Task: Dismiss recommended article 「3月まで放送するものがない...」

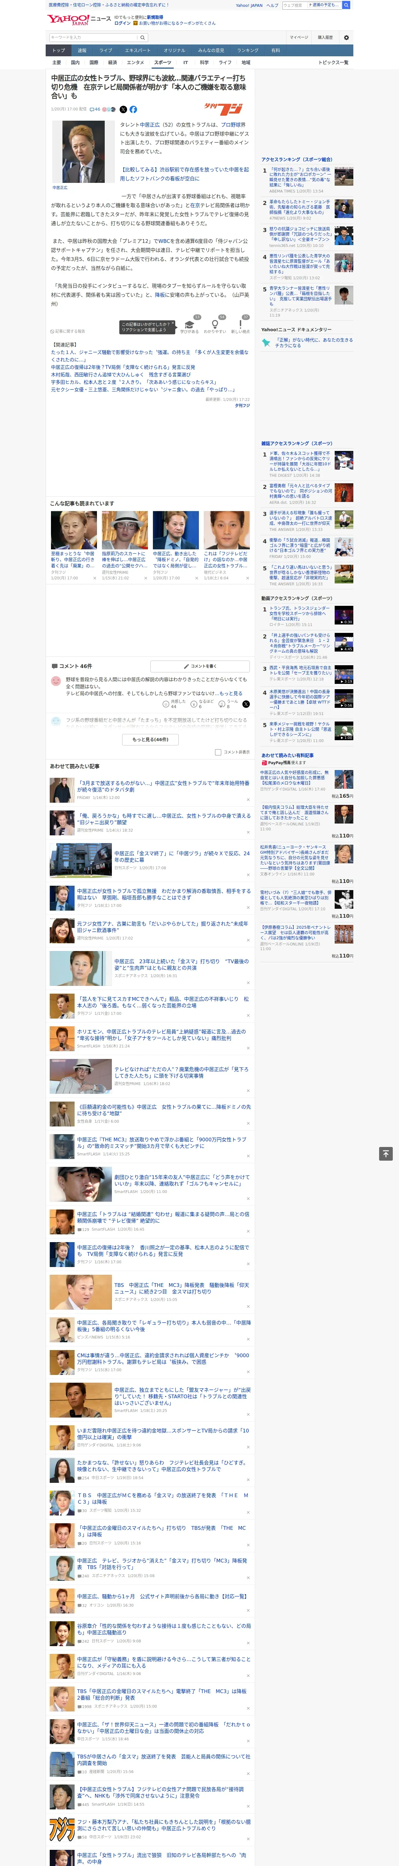Action: click(248, 800)
